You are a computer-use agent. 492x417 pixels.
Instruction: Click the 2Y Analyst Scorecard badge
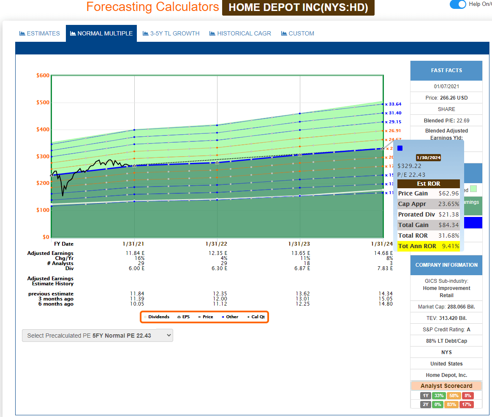(x=426, y=404)
